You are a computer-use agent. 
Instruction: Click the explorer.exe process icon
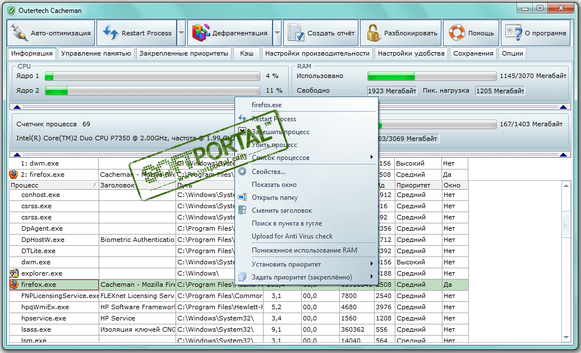[x=13, y=273]
